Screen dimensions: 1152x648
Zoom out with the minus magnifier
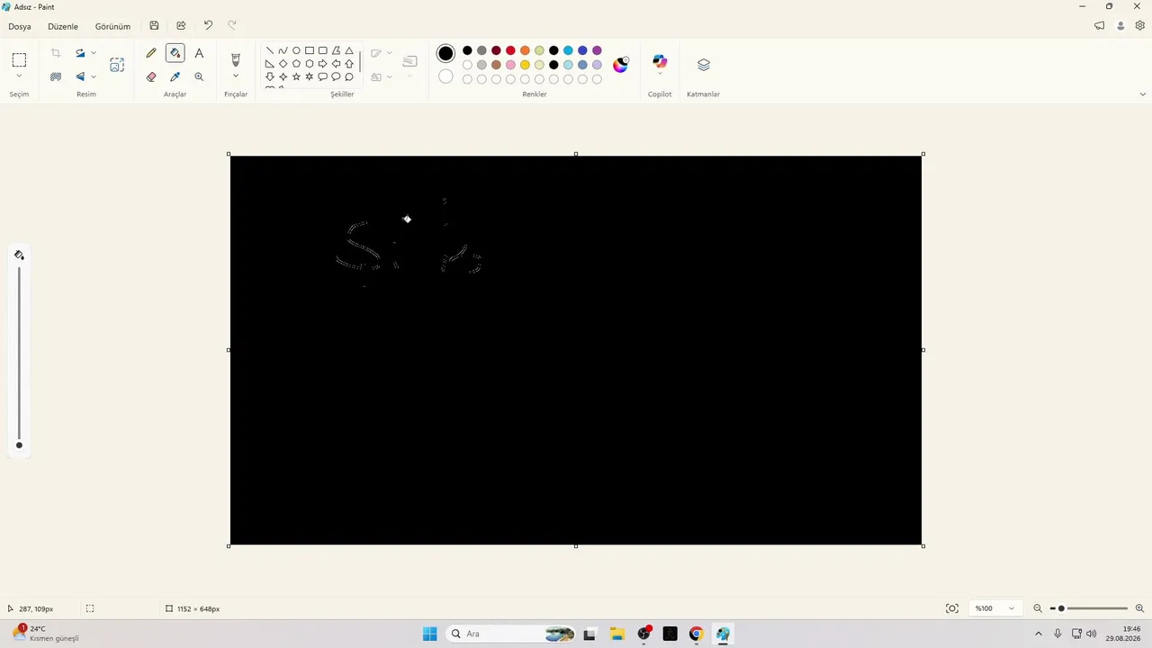pos(1038,608)
